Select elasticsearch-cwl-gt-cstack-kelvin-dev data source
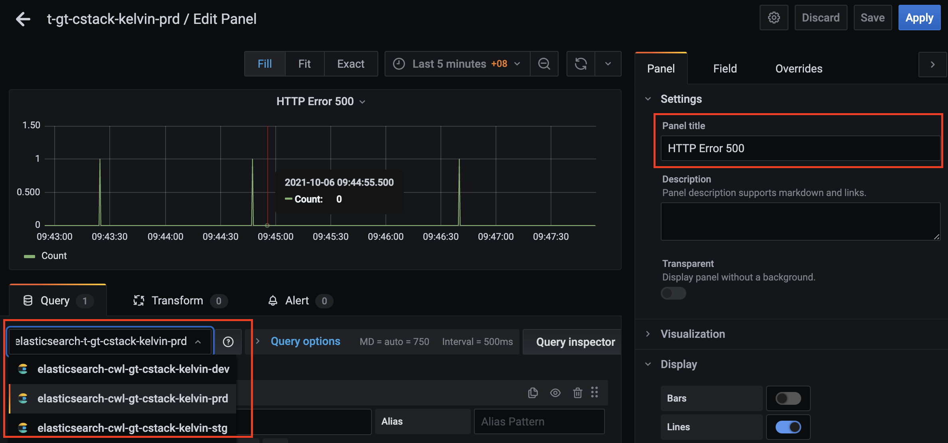948x443 pixels. pos(123,369)
